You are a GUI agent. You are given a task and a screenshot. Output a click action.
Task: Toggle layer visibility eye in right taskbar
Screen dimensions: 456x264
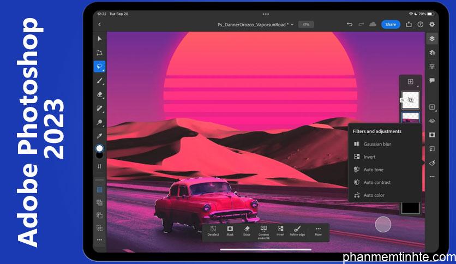point(432,121)
